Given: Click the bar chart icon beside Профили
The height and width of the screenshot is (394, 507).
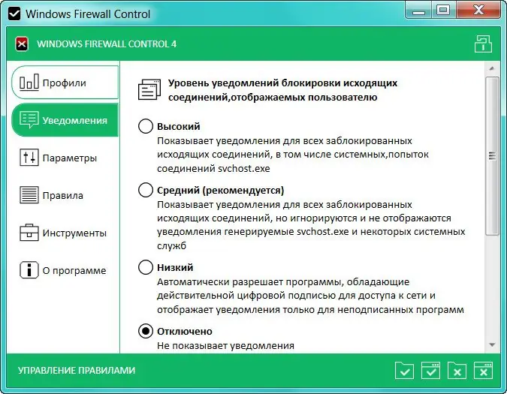Looking at the screenshot, I should click(29, 82).
